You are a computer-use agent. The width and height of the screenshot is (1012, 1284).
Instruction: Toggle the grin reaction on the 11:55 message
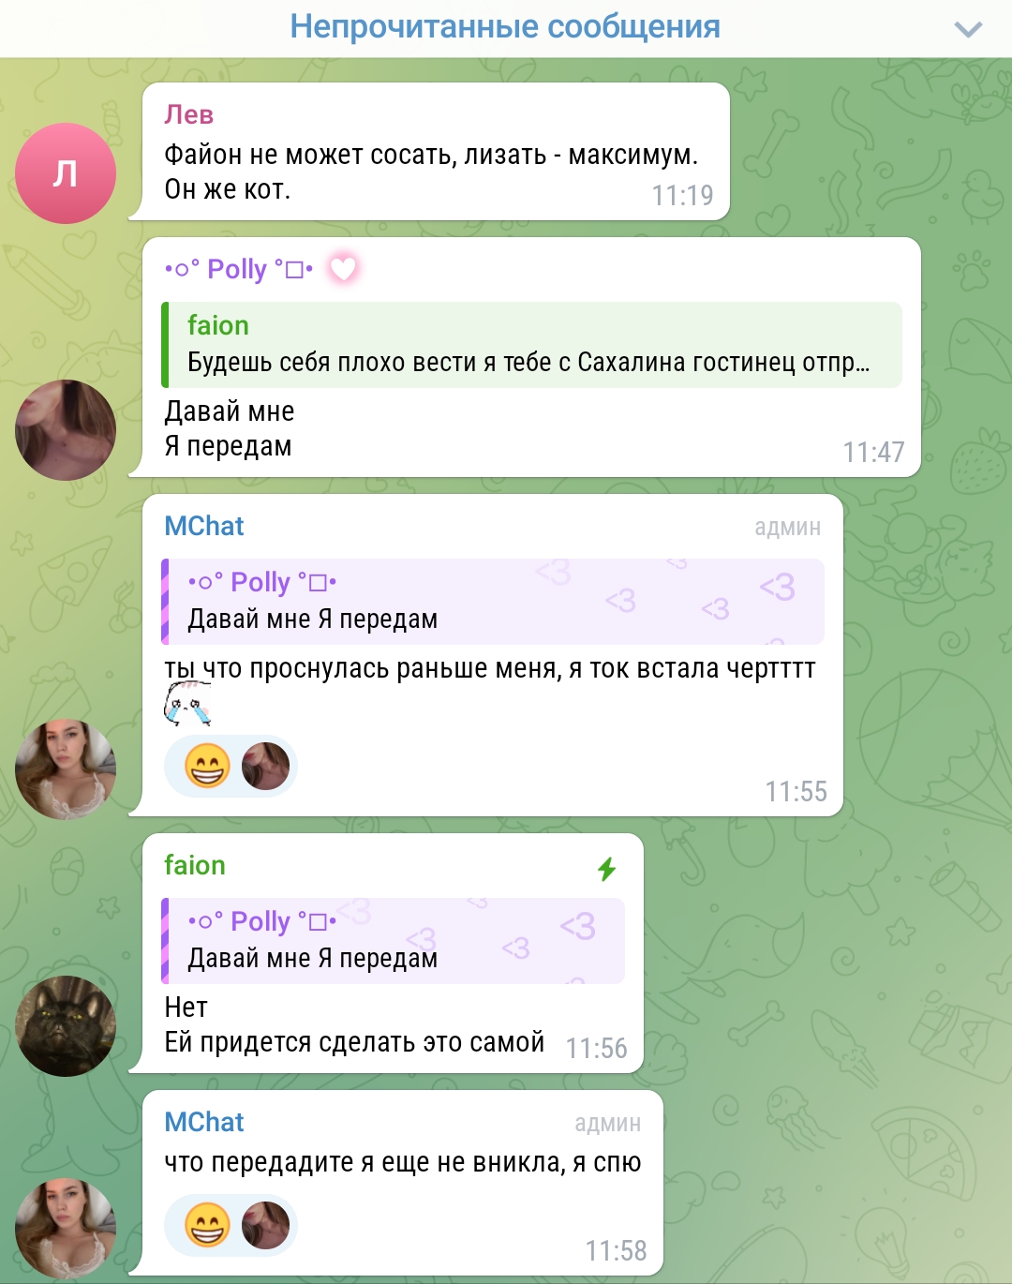point(207,767)
